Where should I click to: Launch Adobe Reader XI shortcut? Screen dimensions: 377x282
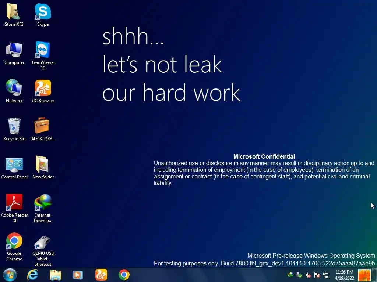14,208
